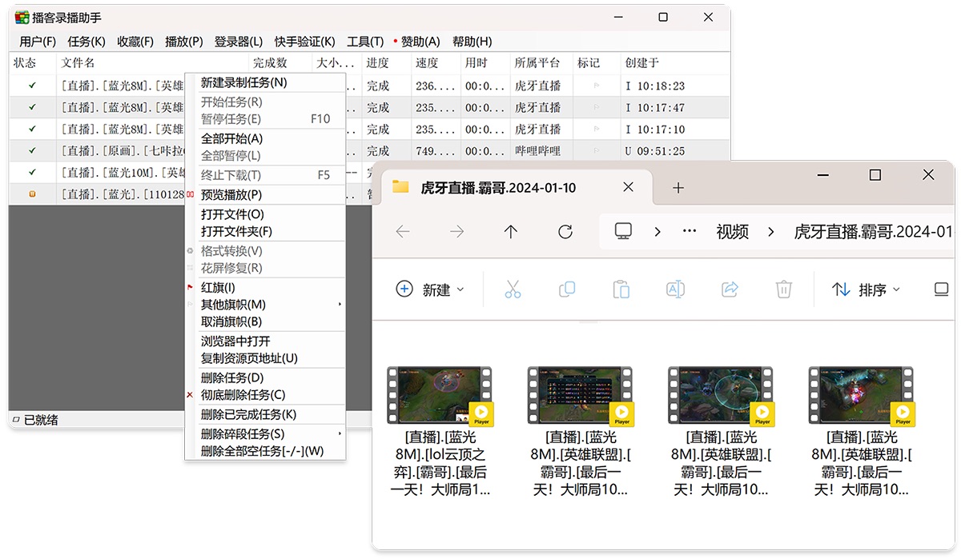Refresh the Explorer folder view

click(565, 231)
